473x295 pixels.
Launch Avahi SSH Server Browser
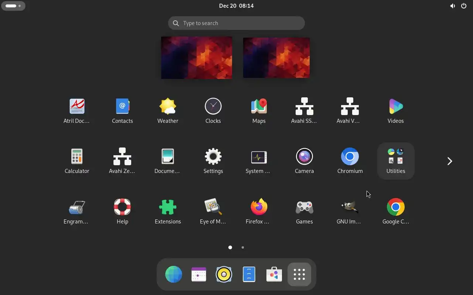[x=304, y=111]
